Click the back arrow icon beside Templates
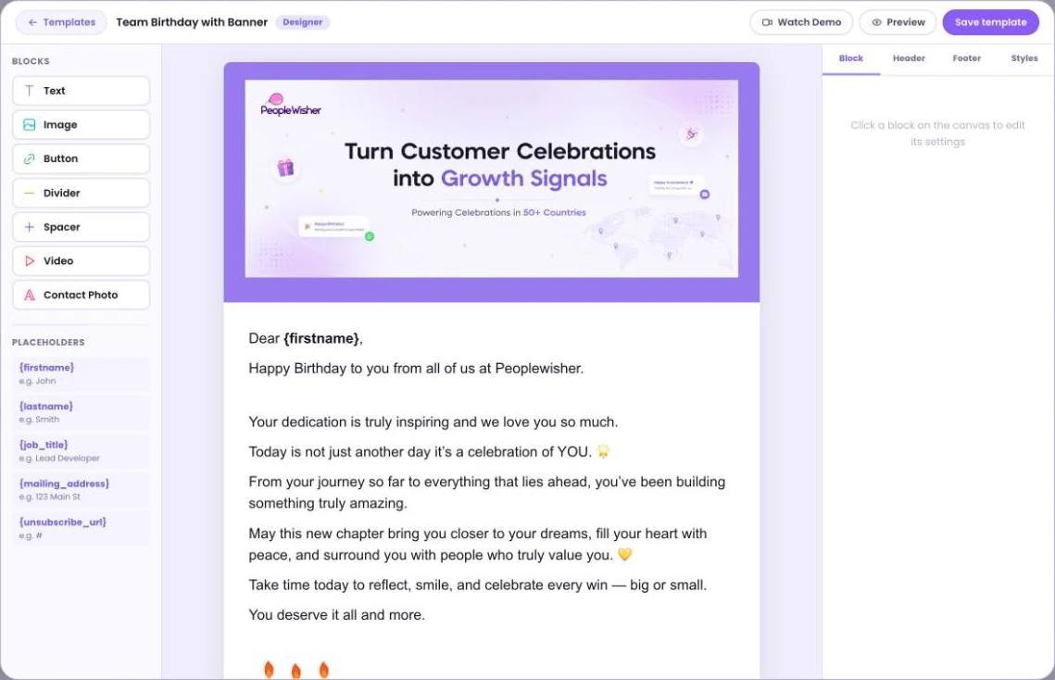The height and width of the screenshot is (680, 1055). 32,22
